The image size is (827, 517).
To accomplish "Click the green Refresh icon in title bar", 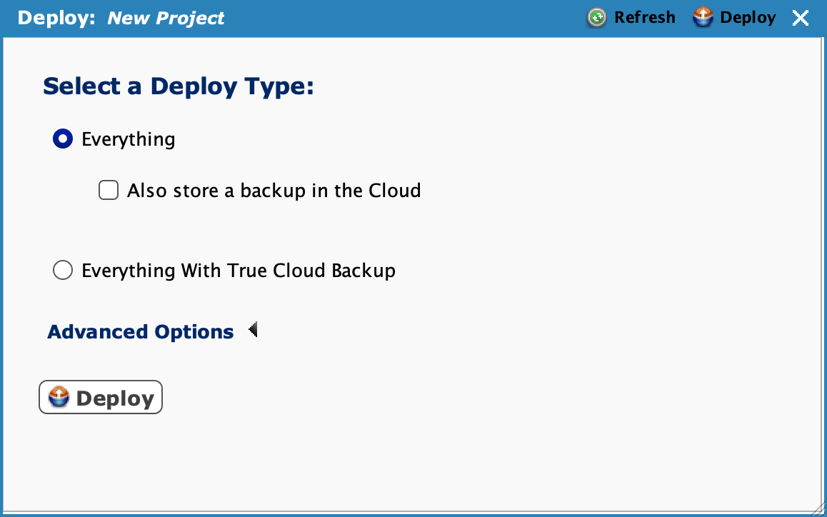I will pyautogui.click(x=596, y=18).
